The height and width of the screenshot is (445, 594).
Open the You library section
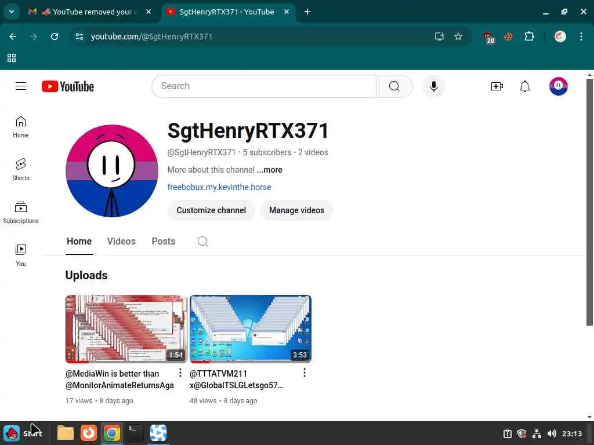pos(21,256)
